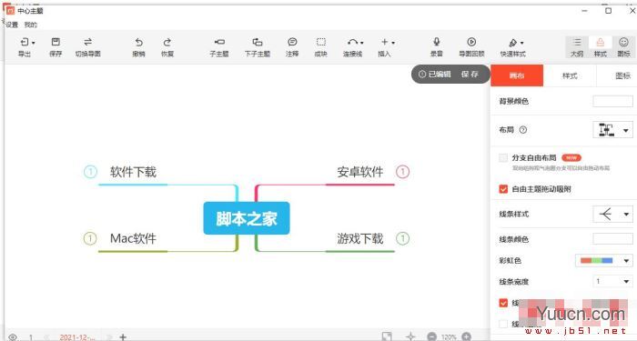The width and height of the screenshot is (637, 341).
Task: Pick the 背景颜色 background color swatch
Action: pos(612,101)
